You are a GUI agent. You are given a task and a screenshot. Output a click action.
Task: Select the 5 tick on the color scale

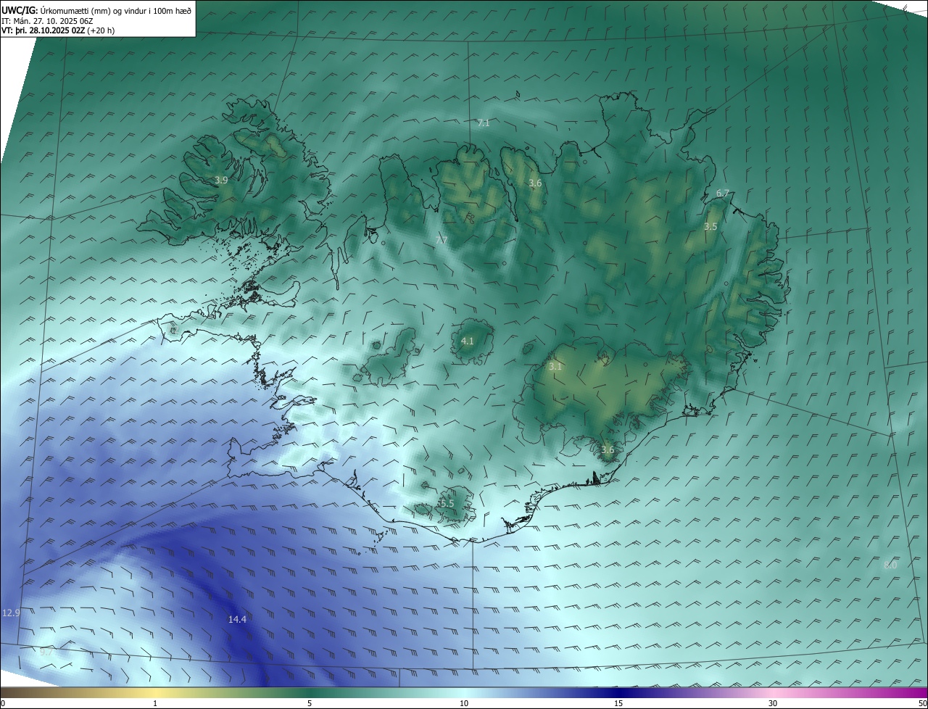tap(310, 703)
